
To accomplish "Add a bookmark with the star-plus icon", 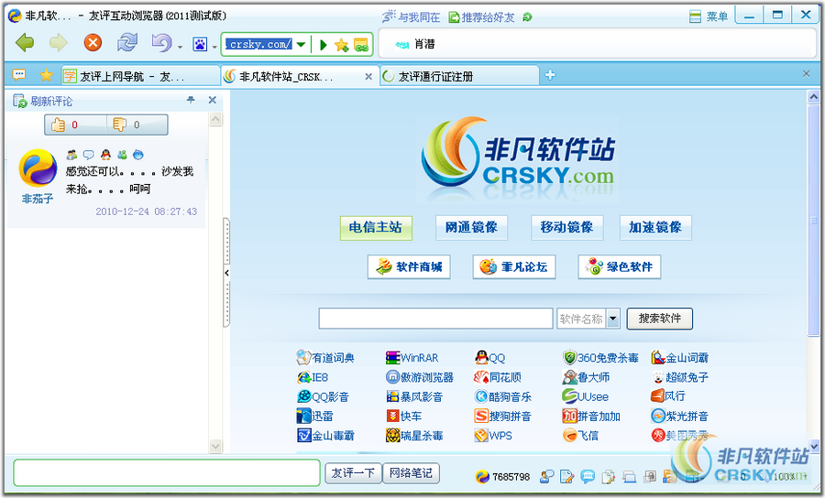I will tap(342, 45).
